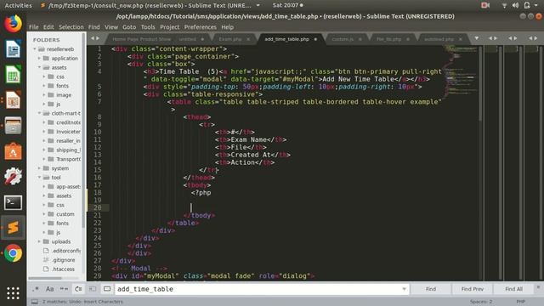This screenshot has height=306, width=544.
Task: Click the Sublime Text dock icon
Action: (x=14, y=228)
